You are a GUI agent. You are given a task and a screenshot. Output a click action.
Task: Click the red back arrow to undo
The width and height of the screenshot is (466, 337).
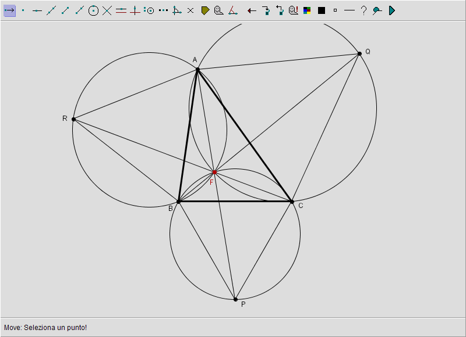coord(252,11)
